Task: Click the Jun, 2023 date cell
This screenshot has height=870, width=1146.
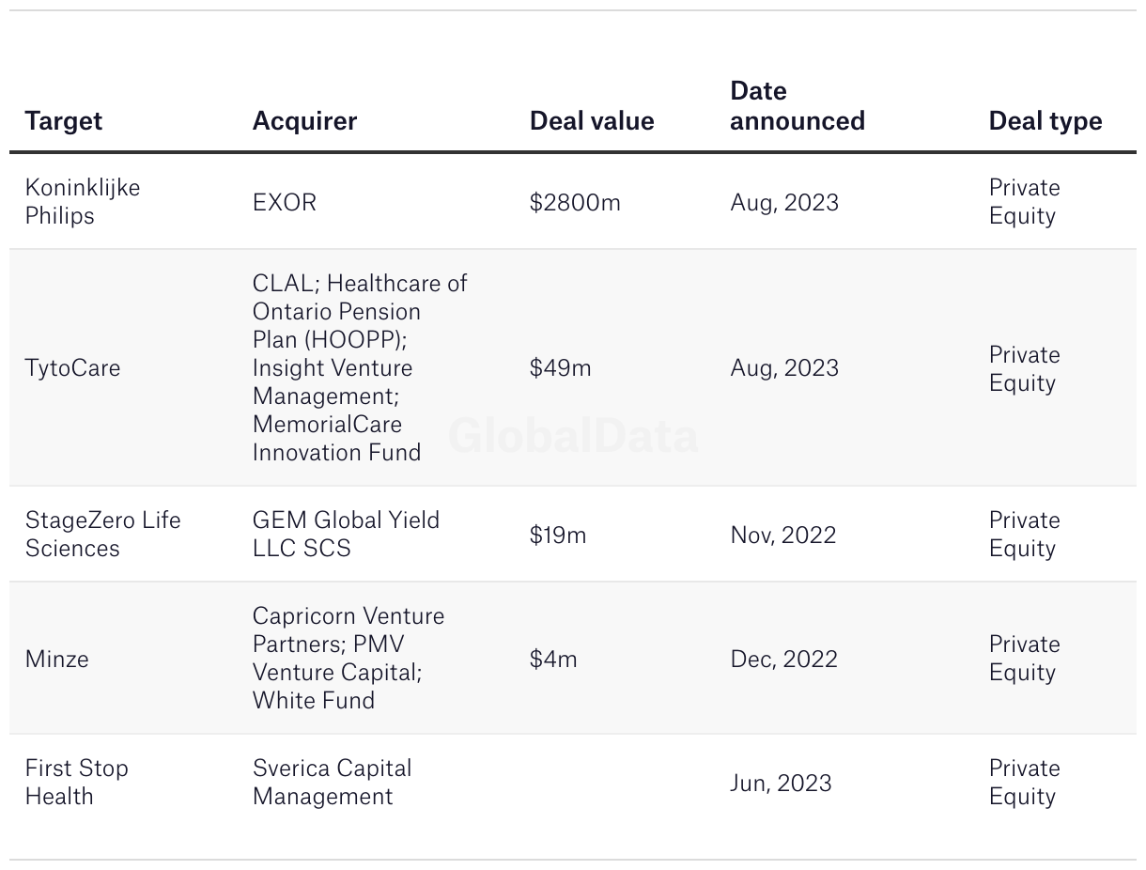Action: [781, 783]
